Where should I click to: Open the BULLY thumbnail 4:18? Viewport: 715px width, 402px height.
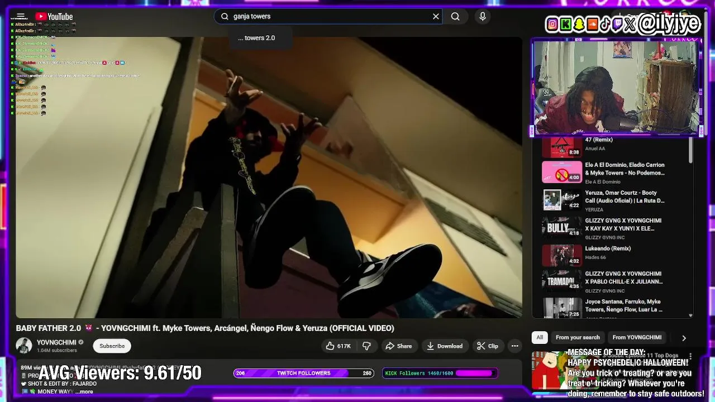point(562,228)
